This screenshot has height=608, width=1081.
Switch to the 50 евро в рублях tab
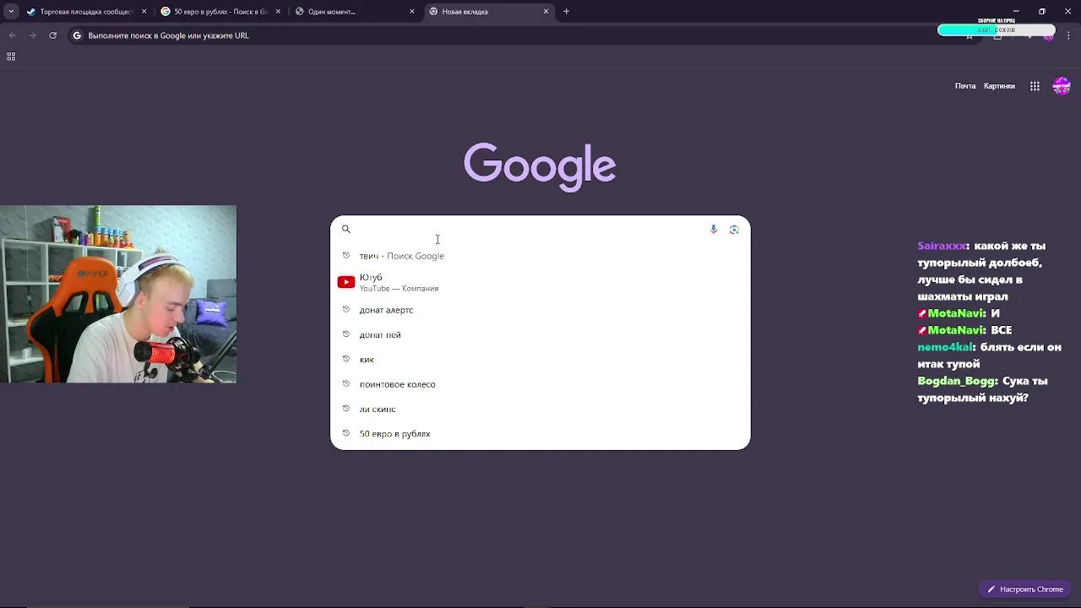click(220, 12)
